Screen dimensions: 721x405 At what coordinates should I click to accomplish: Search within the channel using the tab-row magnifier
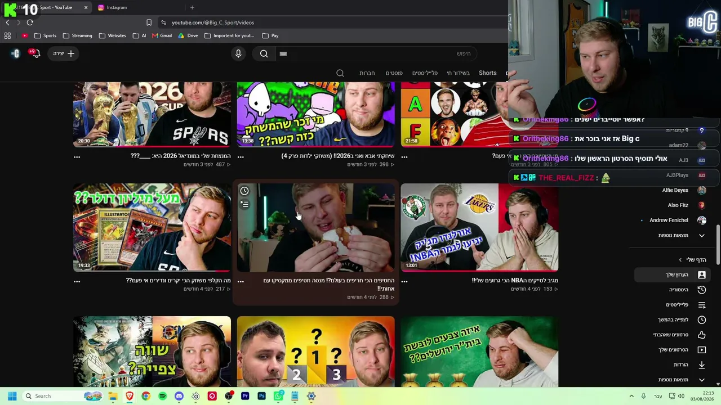340,73
